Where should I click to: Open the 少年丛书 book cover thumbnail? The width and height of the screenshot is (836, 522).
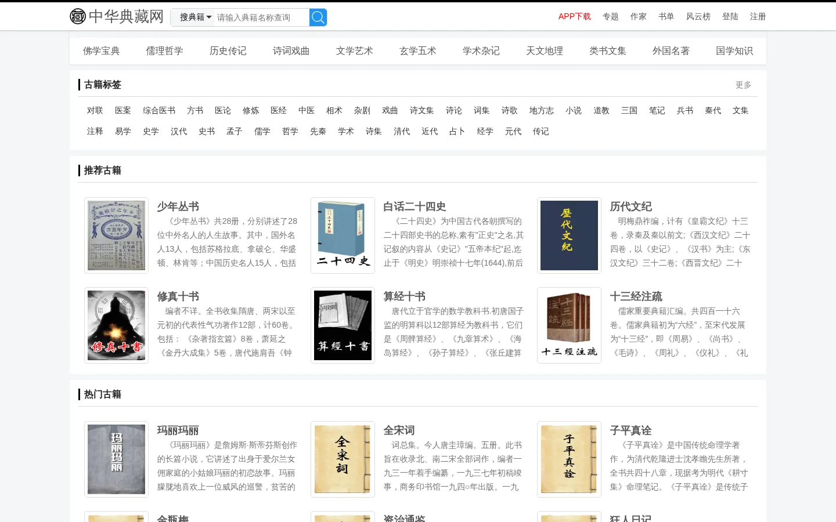116,235
